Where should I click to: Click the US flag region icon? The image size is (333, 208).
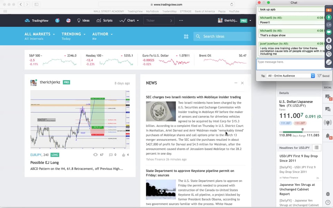68,20
